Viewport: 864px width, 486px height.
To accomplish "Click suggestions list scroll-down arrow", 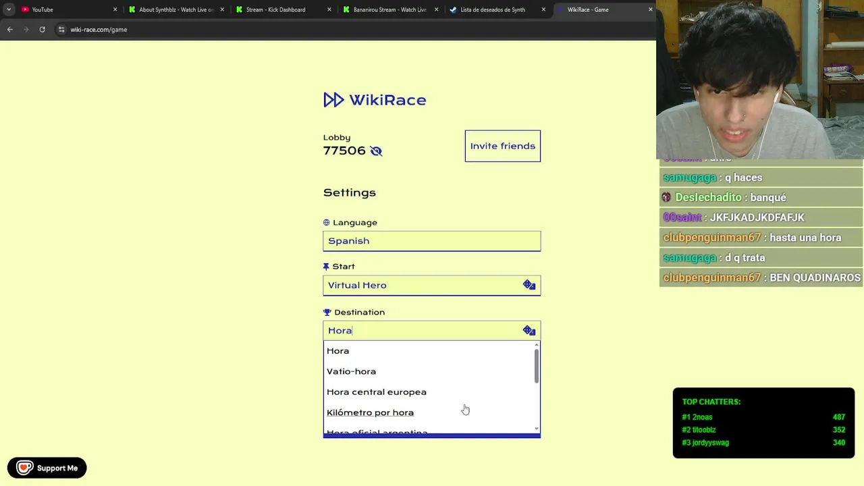I will tap(537, 429).
